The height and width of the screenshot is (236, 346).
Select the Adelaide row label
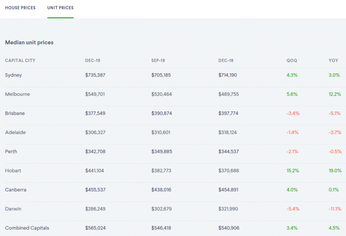coord(16,132)
